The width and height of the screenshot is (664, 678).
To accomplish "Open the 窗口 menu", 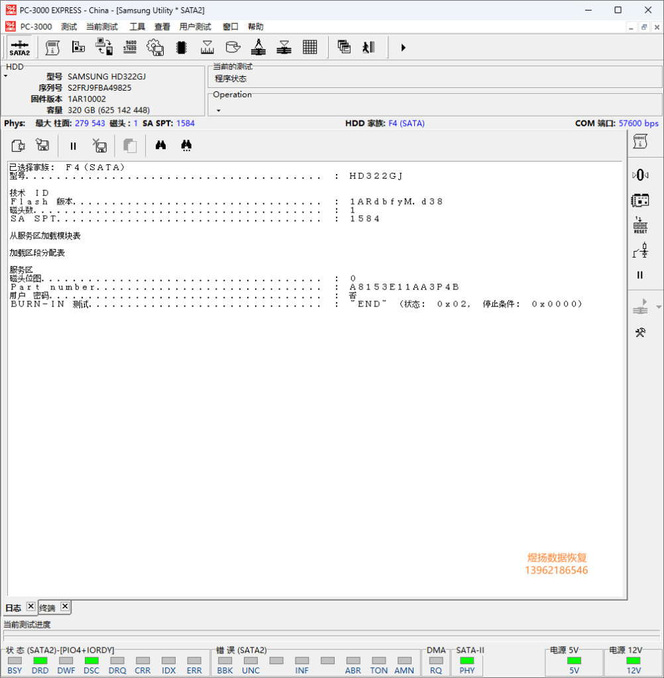I will [x=230, y=26].
